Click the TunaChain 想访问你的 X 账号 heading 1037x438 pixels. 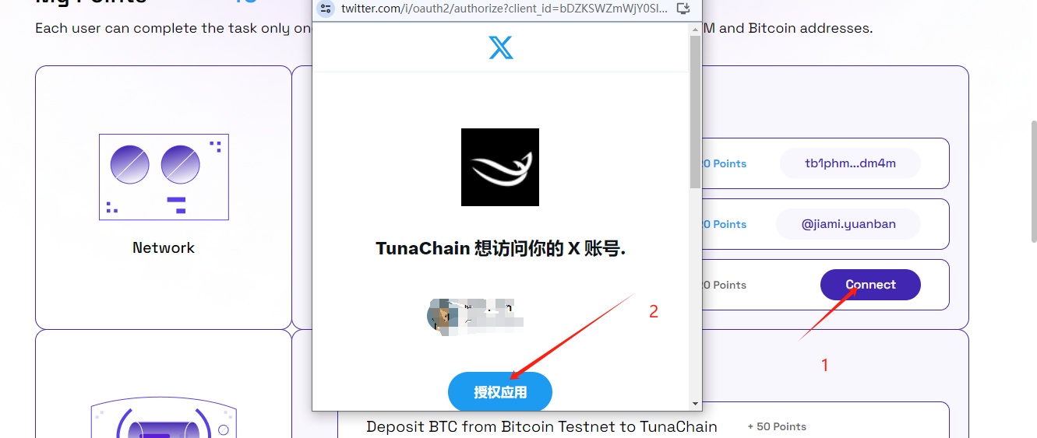tap(501, 249)
